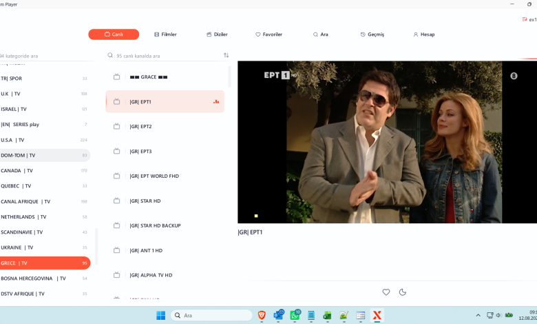Click the Windows taskbar search box
537x324 pixels.
click(211, 316)
